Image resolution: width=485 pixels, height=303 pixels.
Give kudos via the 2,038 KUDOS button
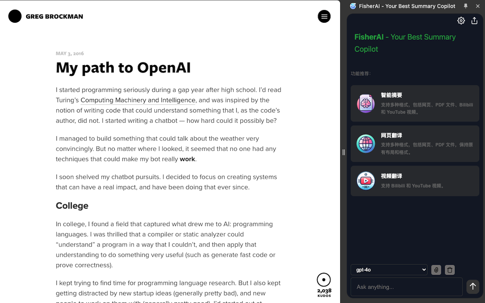pos(324,284)
